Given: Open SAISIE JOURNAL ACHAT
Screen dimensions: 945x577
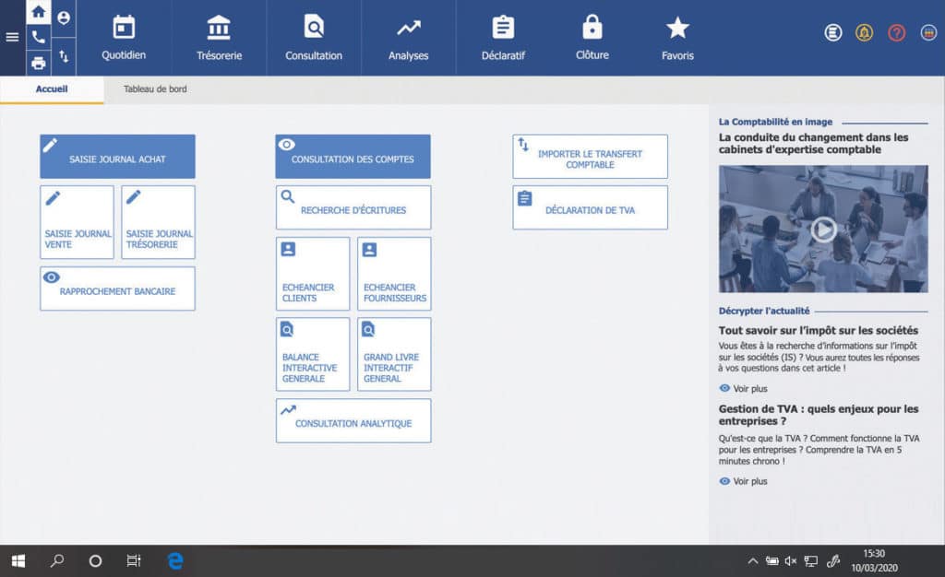Looking at the screenshot, I should [117, 156].
